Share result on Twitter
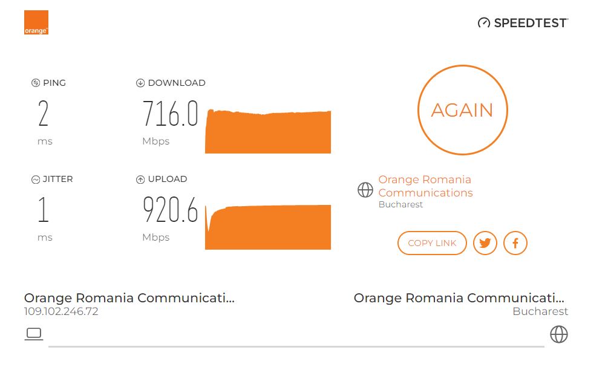This screenshot has height=370, width=608. 485,243
